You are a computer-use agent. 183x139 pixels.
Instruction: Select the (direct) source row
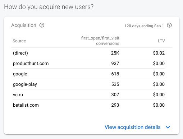pyautogui.click(x=89, y=53)
